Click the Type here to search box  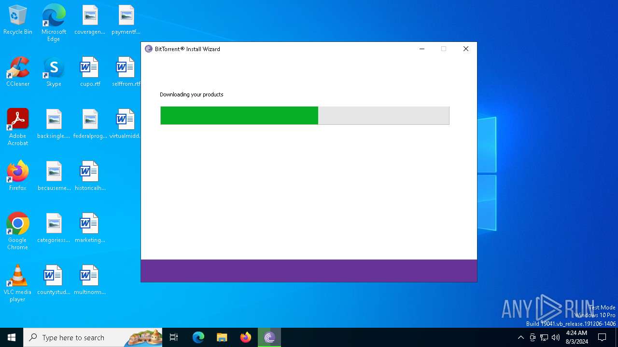pyautogui.click(x=93, y=337)
